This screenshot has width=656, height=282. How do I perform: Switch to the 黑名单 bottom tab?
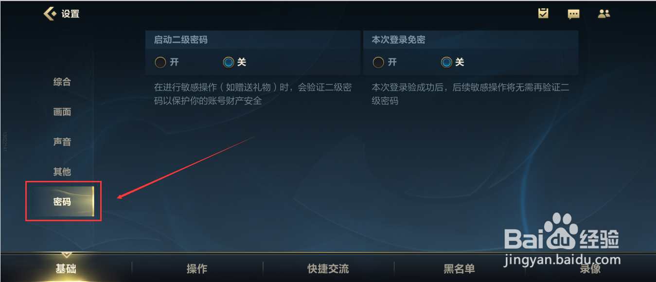(x=459, y=268)
